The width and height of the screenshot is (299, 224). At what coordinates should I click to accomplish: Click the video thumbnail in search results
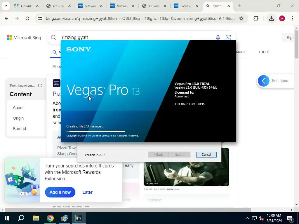(x=187, y=167)
